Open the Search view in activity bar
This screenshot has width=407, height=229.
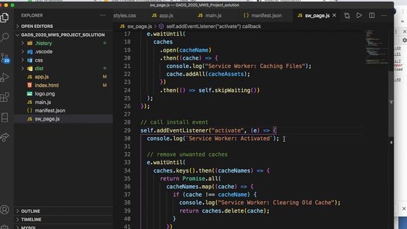[x=4, y=37]
